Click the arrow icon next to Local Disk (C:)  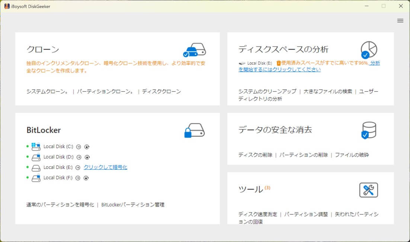[x=79, y=147]
